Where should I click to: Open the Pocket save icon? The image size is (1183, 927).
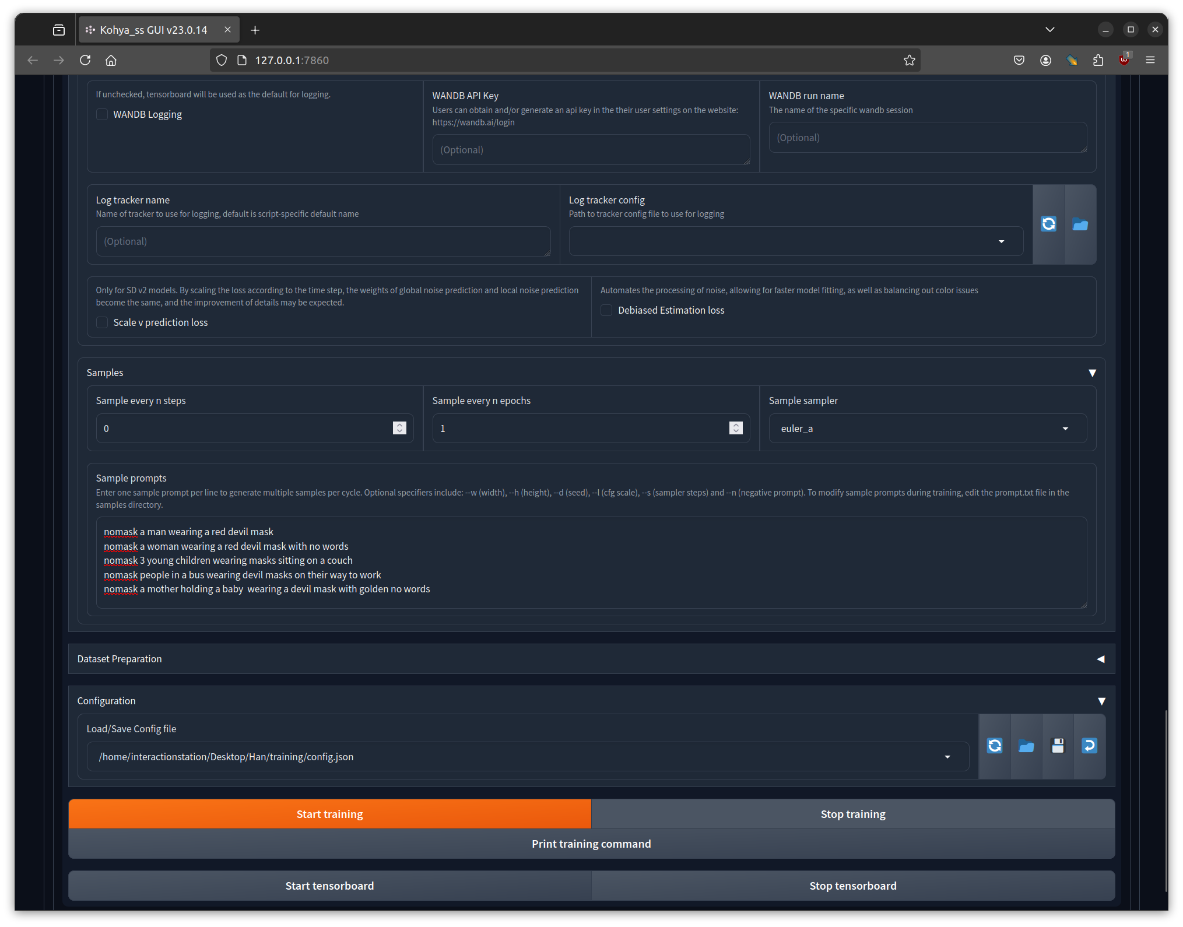(x=1019, y=60)
